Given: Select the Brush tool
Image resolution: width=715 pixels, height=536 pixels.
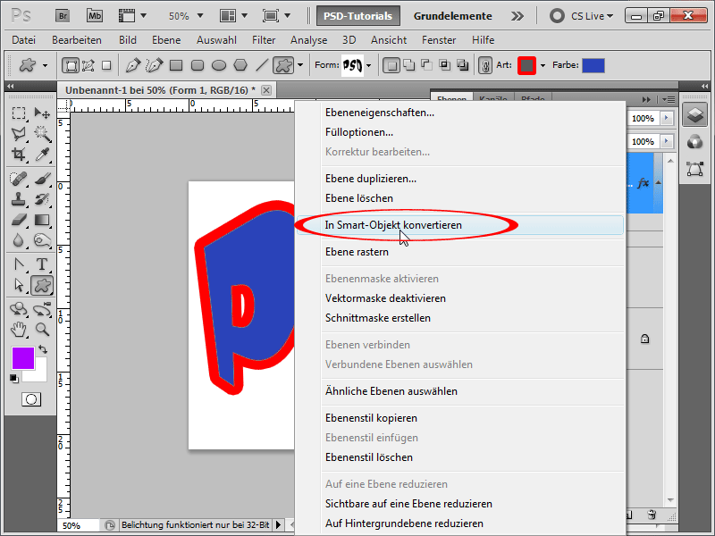Looking at the screenshot, I should [x=42, y=179].
